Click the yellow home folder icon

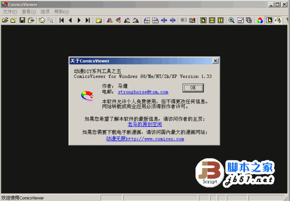[x=42, y=20]
